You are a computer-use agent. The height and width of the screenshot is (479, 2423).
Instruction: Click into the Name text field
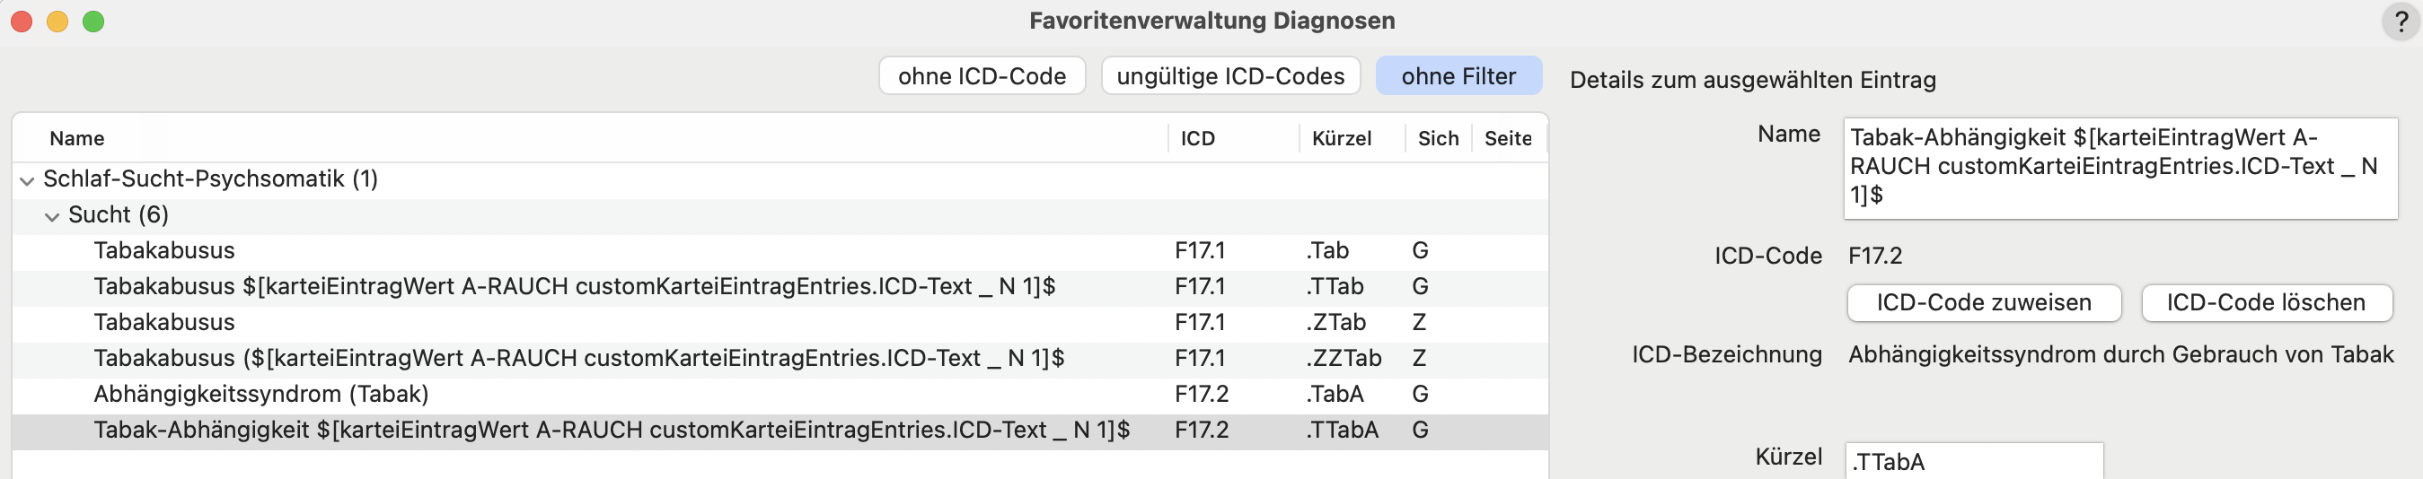(2120, 167)
